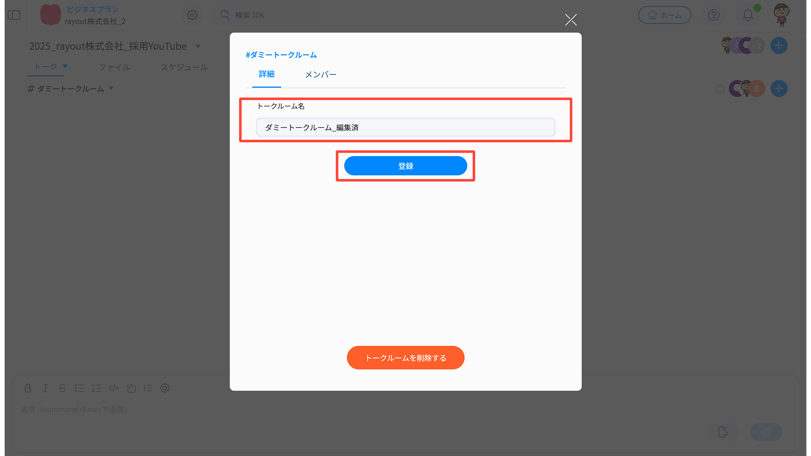Apply italic formatting in message toolbar
811x456 pixels.
[x=45, y=388]
